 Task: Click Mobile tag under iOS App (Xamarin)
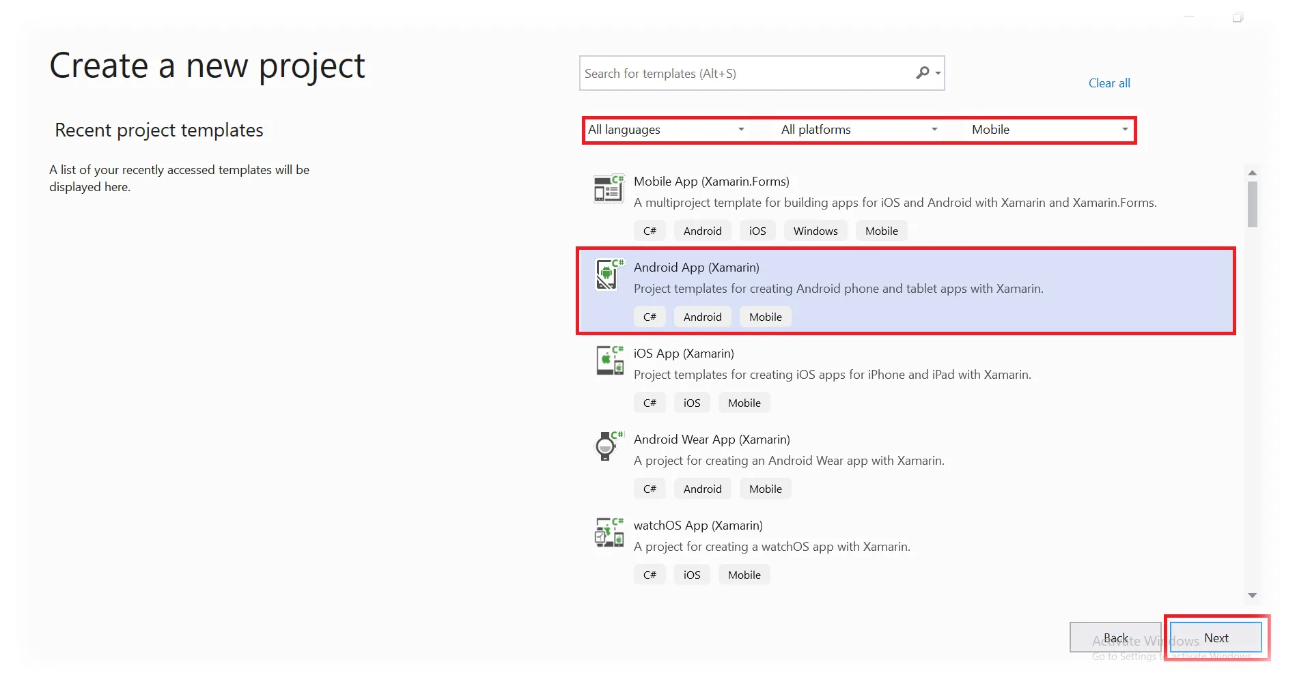[744, 403]
